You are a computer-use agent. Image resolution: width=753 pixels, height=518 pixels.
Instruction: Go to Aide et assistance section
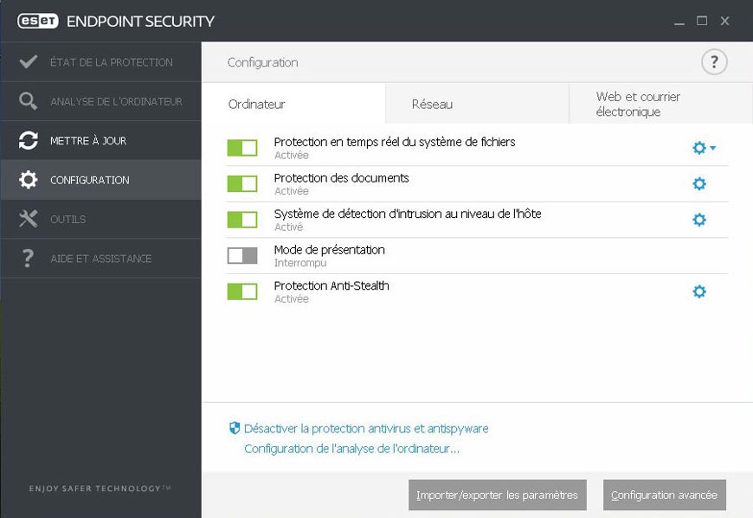click(x=100, y=259)
